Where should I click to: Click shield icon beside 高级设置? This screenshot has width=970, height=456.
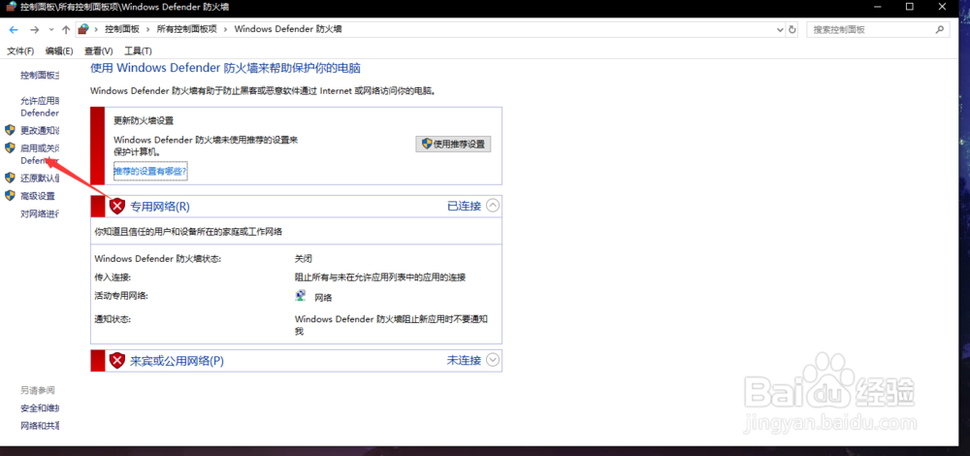pos(10,196)
